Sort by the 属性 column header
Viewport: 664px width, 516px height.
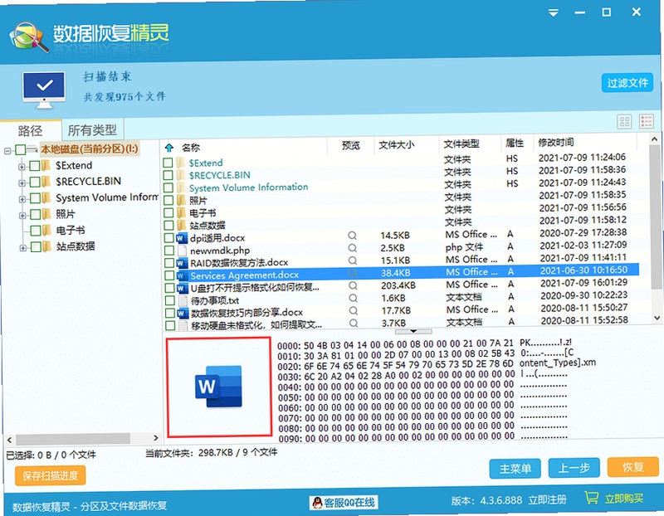click(515, 143)
